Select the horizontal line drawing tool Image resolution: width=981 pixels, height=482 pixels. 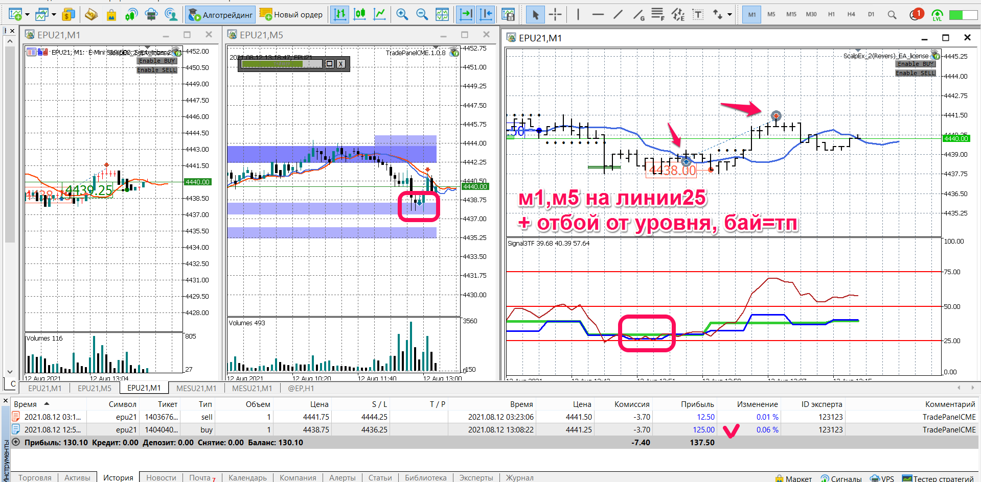(598, 15)
